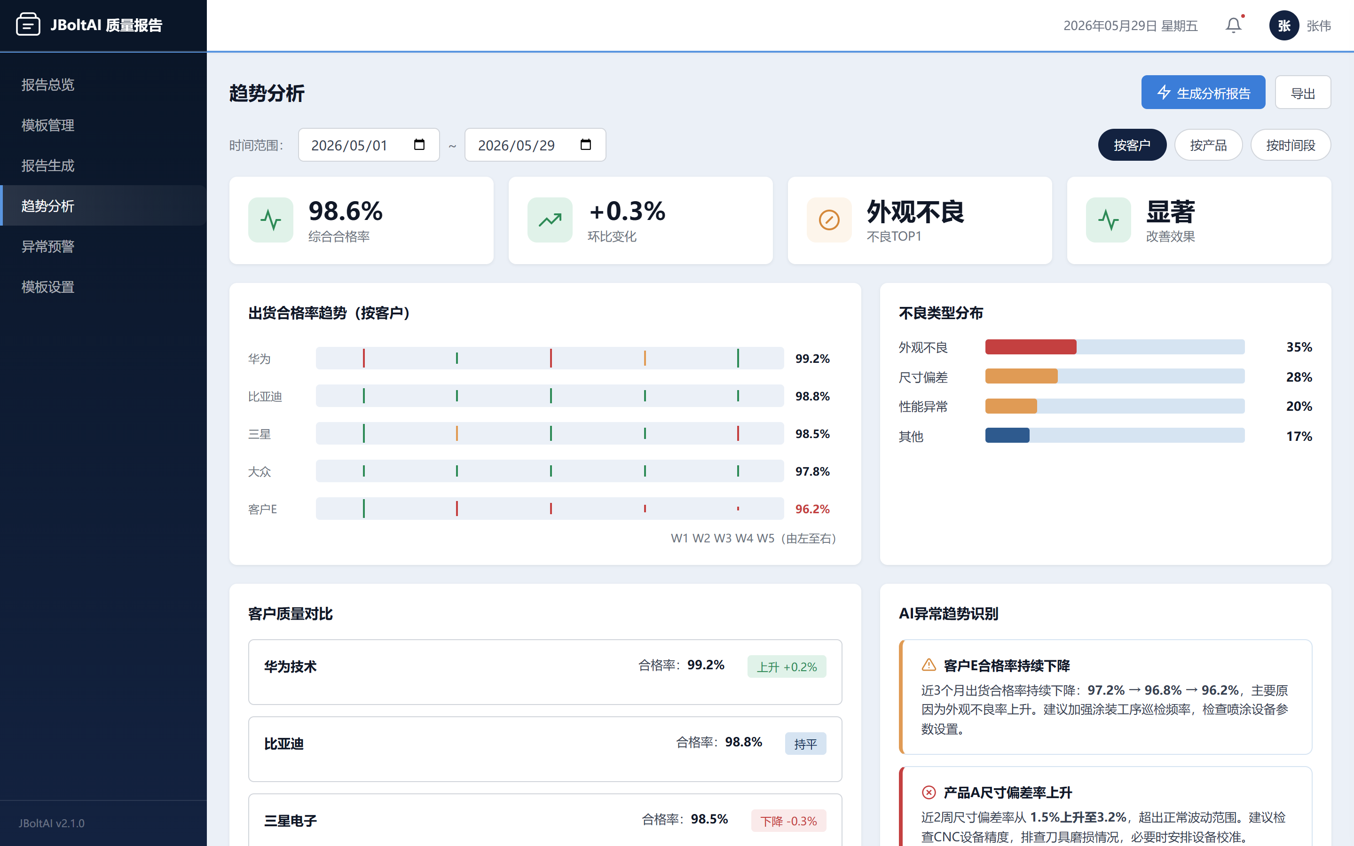Click 不良类型分布 heading
Image resolution: width=1354 pixels, height=846 pixels.
[941, 313]
